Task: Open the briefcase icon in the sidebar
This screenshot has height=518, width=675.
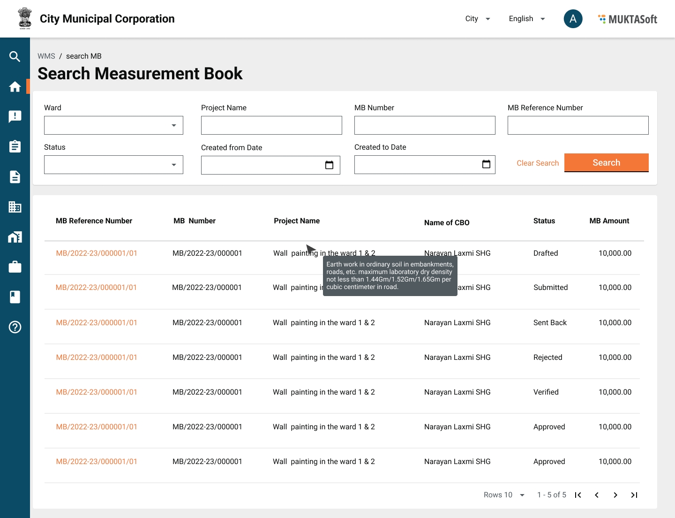Action: point(15,267)
